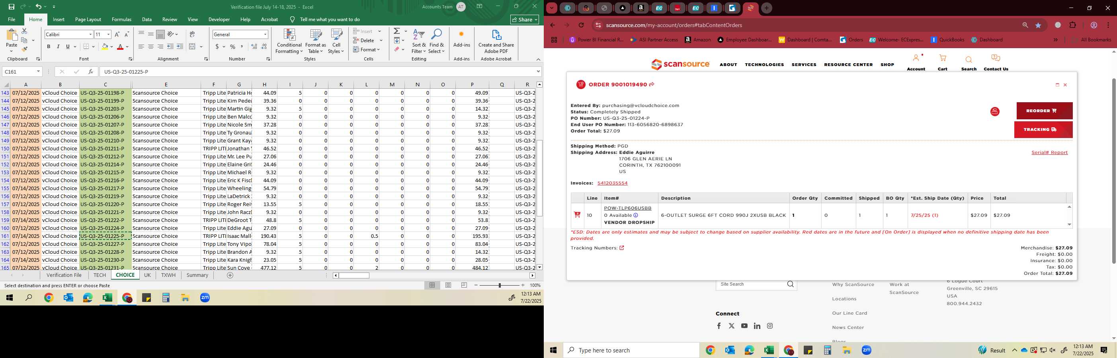The image size is (1117, 358).
Task: Apply Percent Style format
Action: 233,47
